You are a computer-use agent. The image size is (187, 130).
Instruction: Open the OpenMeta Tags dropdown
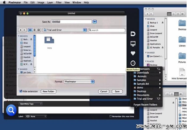(30, 104)
